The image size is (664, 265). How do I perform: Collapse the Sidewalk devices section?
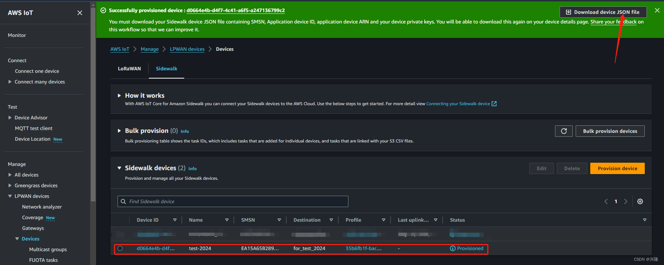(119, 168)
